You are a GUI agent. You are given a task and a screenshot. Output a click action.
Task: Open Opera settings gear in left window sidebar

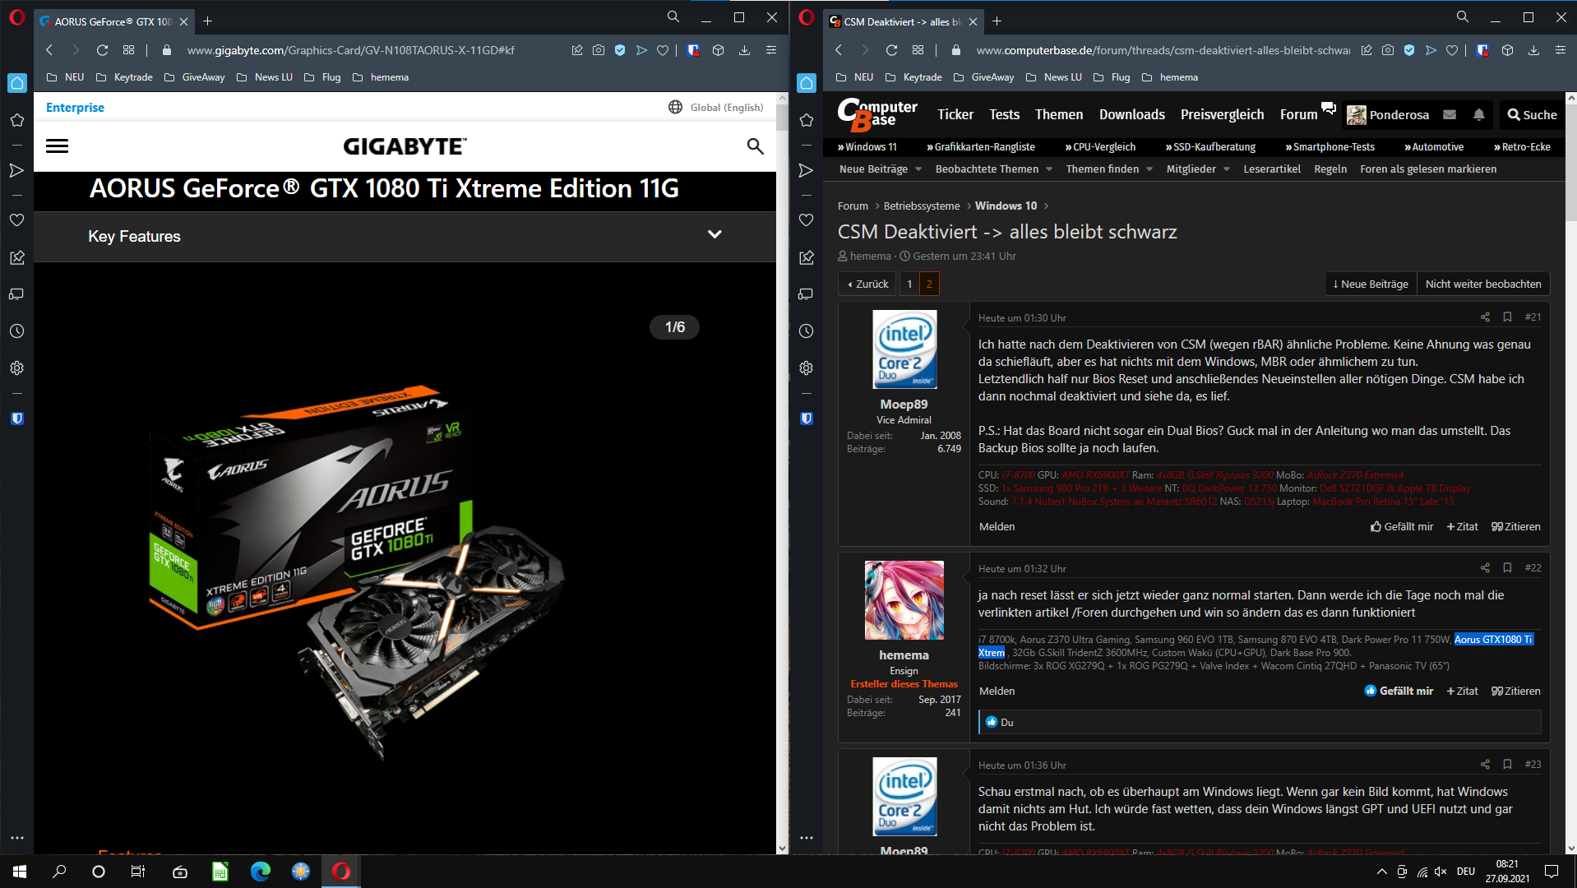click(x=16, y=368)
